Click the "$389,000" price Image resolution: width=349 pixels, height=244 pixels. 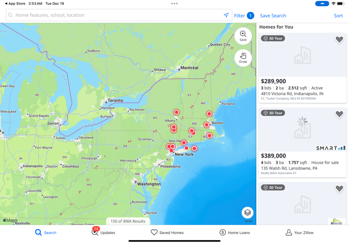pos(273,156)
